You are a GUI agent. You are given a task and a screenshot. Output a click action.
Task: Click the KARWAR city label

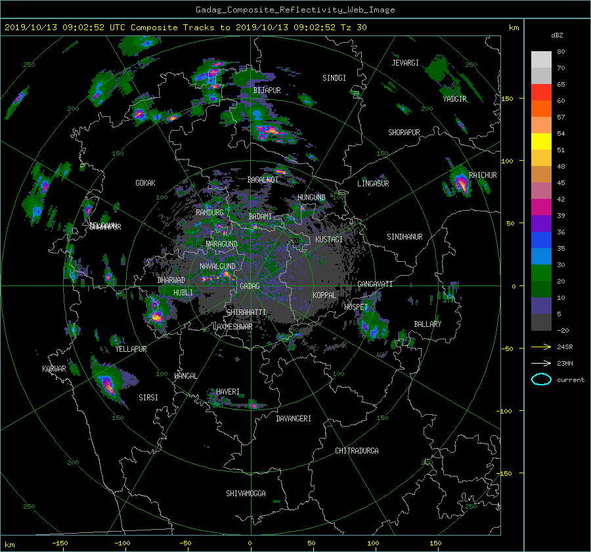[x=54, y=369]
